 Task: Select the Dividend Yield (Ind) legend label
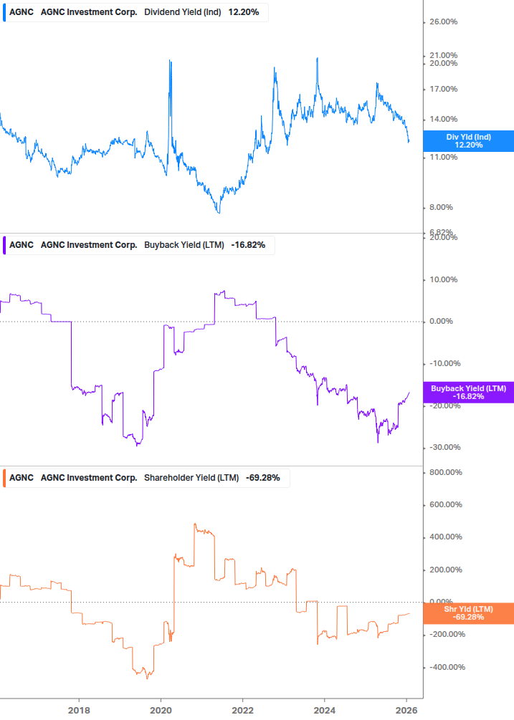[x=183, y=12]
